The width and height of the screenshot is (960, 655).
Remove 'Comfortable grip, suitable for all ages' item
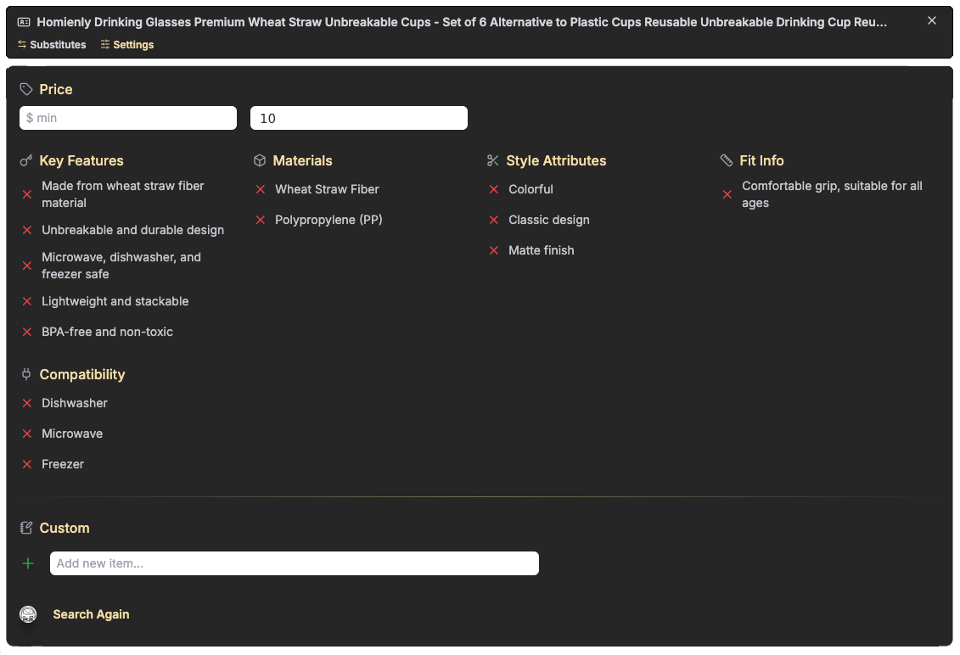click(727, 194)
